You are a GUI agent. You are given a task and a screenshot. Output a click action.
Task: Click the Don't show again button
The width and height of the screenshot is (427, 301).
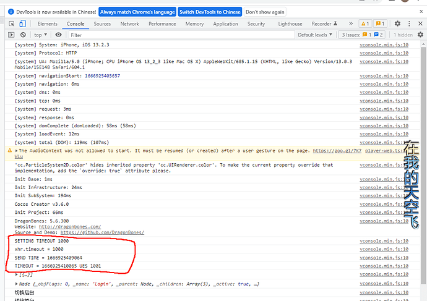coord(265,12)
